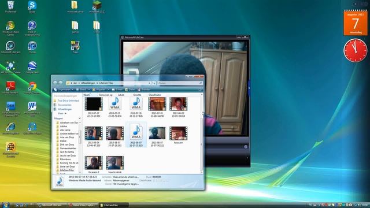Click the red clock desktop gadget
This screenshot has width=370, height=208.
pos(355,50)
